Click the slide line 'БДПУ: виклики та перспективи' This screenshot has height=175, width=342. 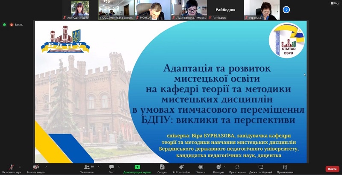[218, 120]
